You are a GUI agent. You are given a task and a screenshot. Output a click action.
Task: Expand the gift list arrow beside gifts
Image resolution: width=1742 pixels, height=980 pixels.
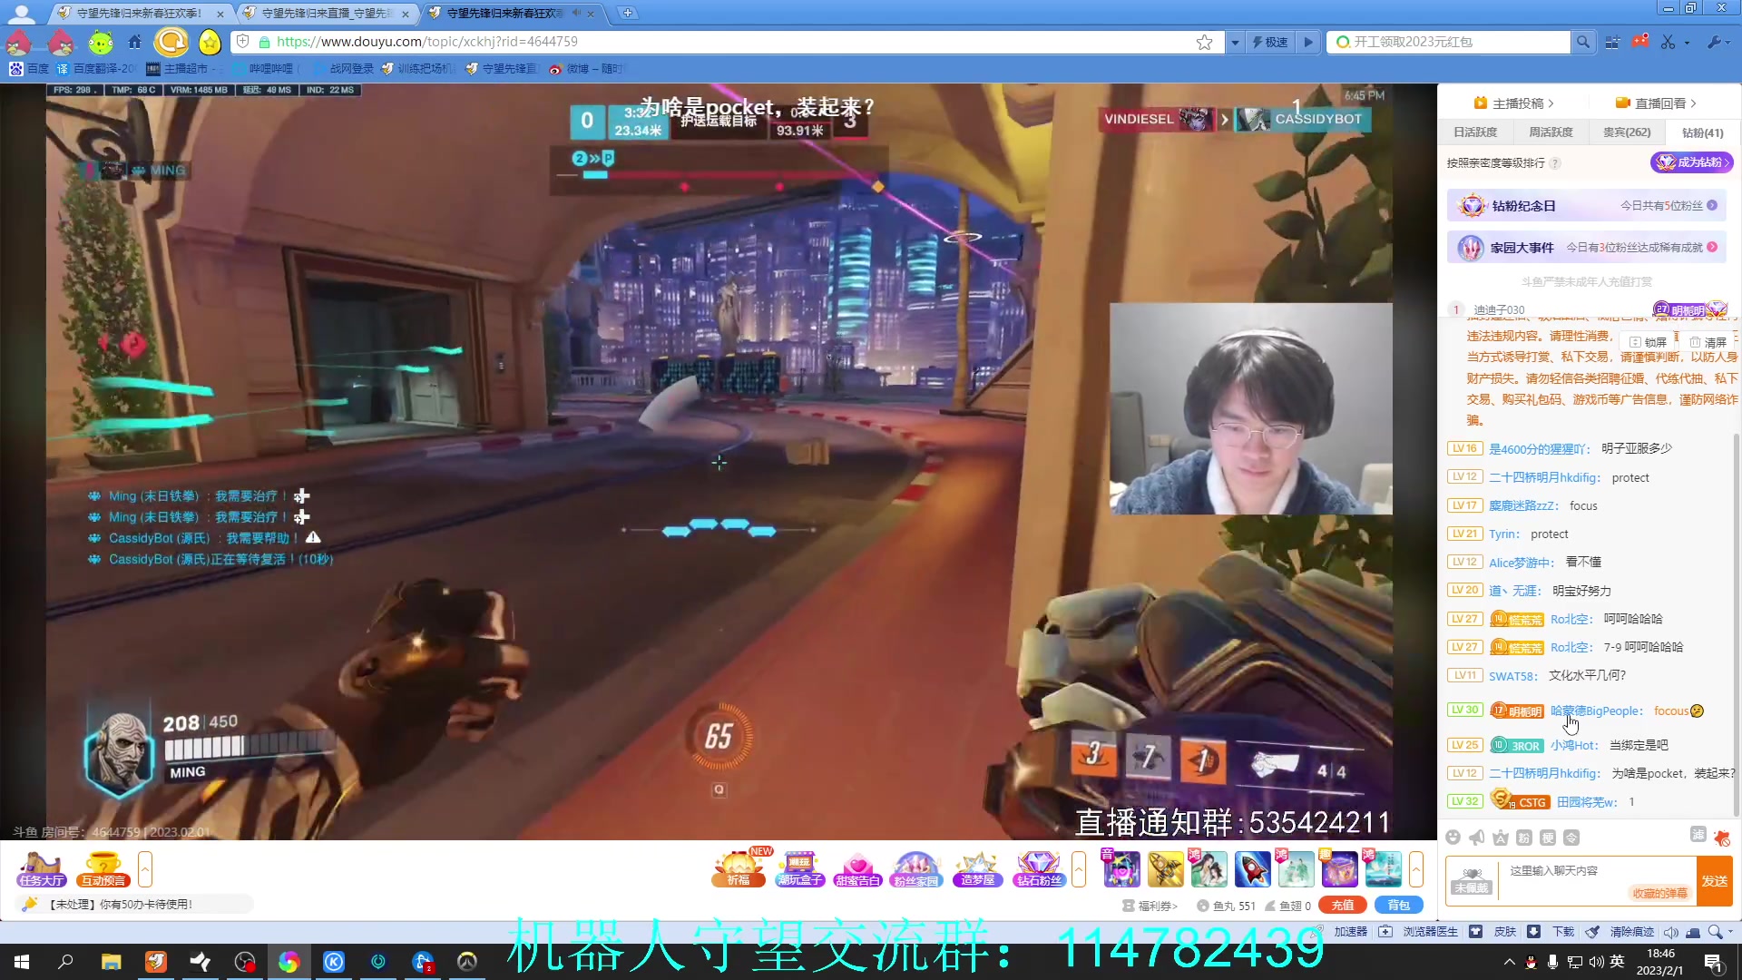pos(1415,869)
